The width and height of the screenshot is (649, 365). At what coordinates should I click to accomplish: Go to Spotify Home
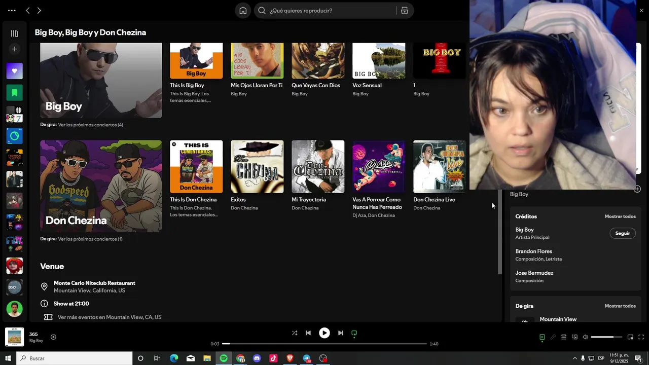243,11
